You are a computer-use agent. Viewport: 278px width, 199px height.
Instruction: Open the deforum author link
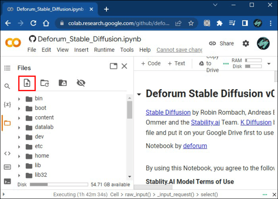(195, 146)
